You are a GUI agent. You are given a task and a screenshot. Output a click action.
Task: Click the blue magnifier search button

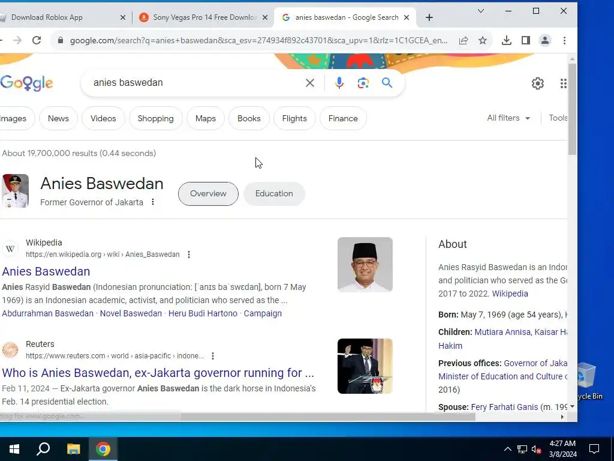pos(387,83)
